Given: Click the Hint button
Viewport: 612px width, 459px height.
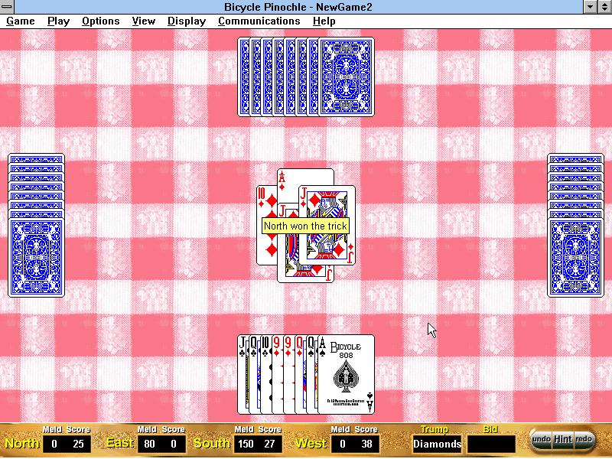Looking at the screenshot, I should point(562,439).
